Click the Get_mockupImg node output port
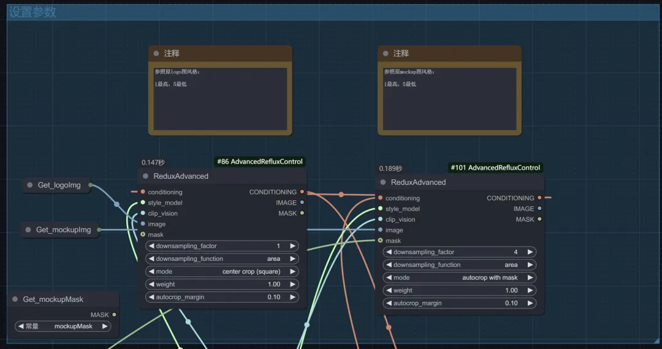Viewport: 662px width, 349px height. pyautogui.click(x=99, y=230)
